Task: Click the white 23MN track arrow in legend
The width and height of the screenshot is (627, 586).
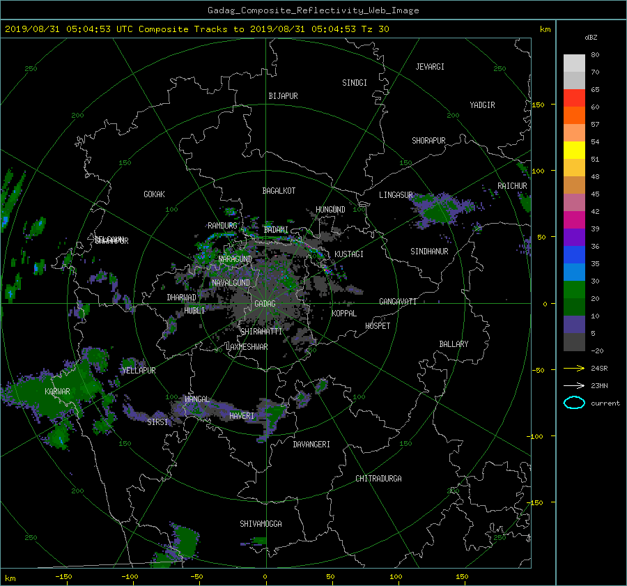Action: (x=574, y=385)
